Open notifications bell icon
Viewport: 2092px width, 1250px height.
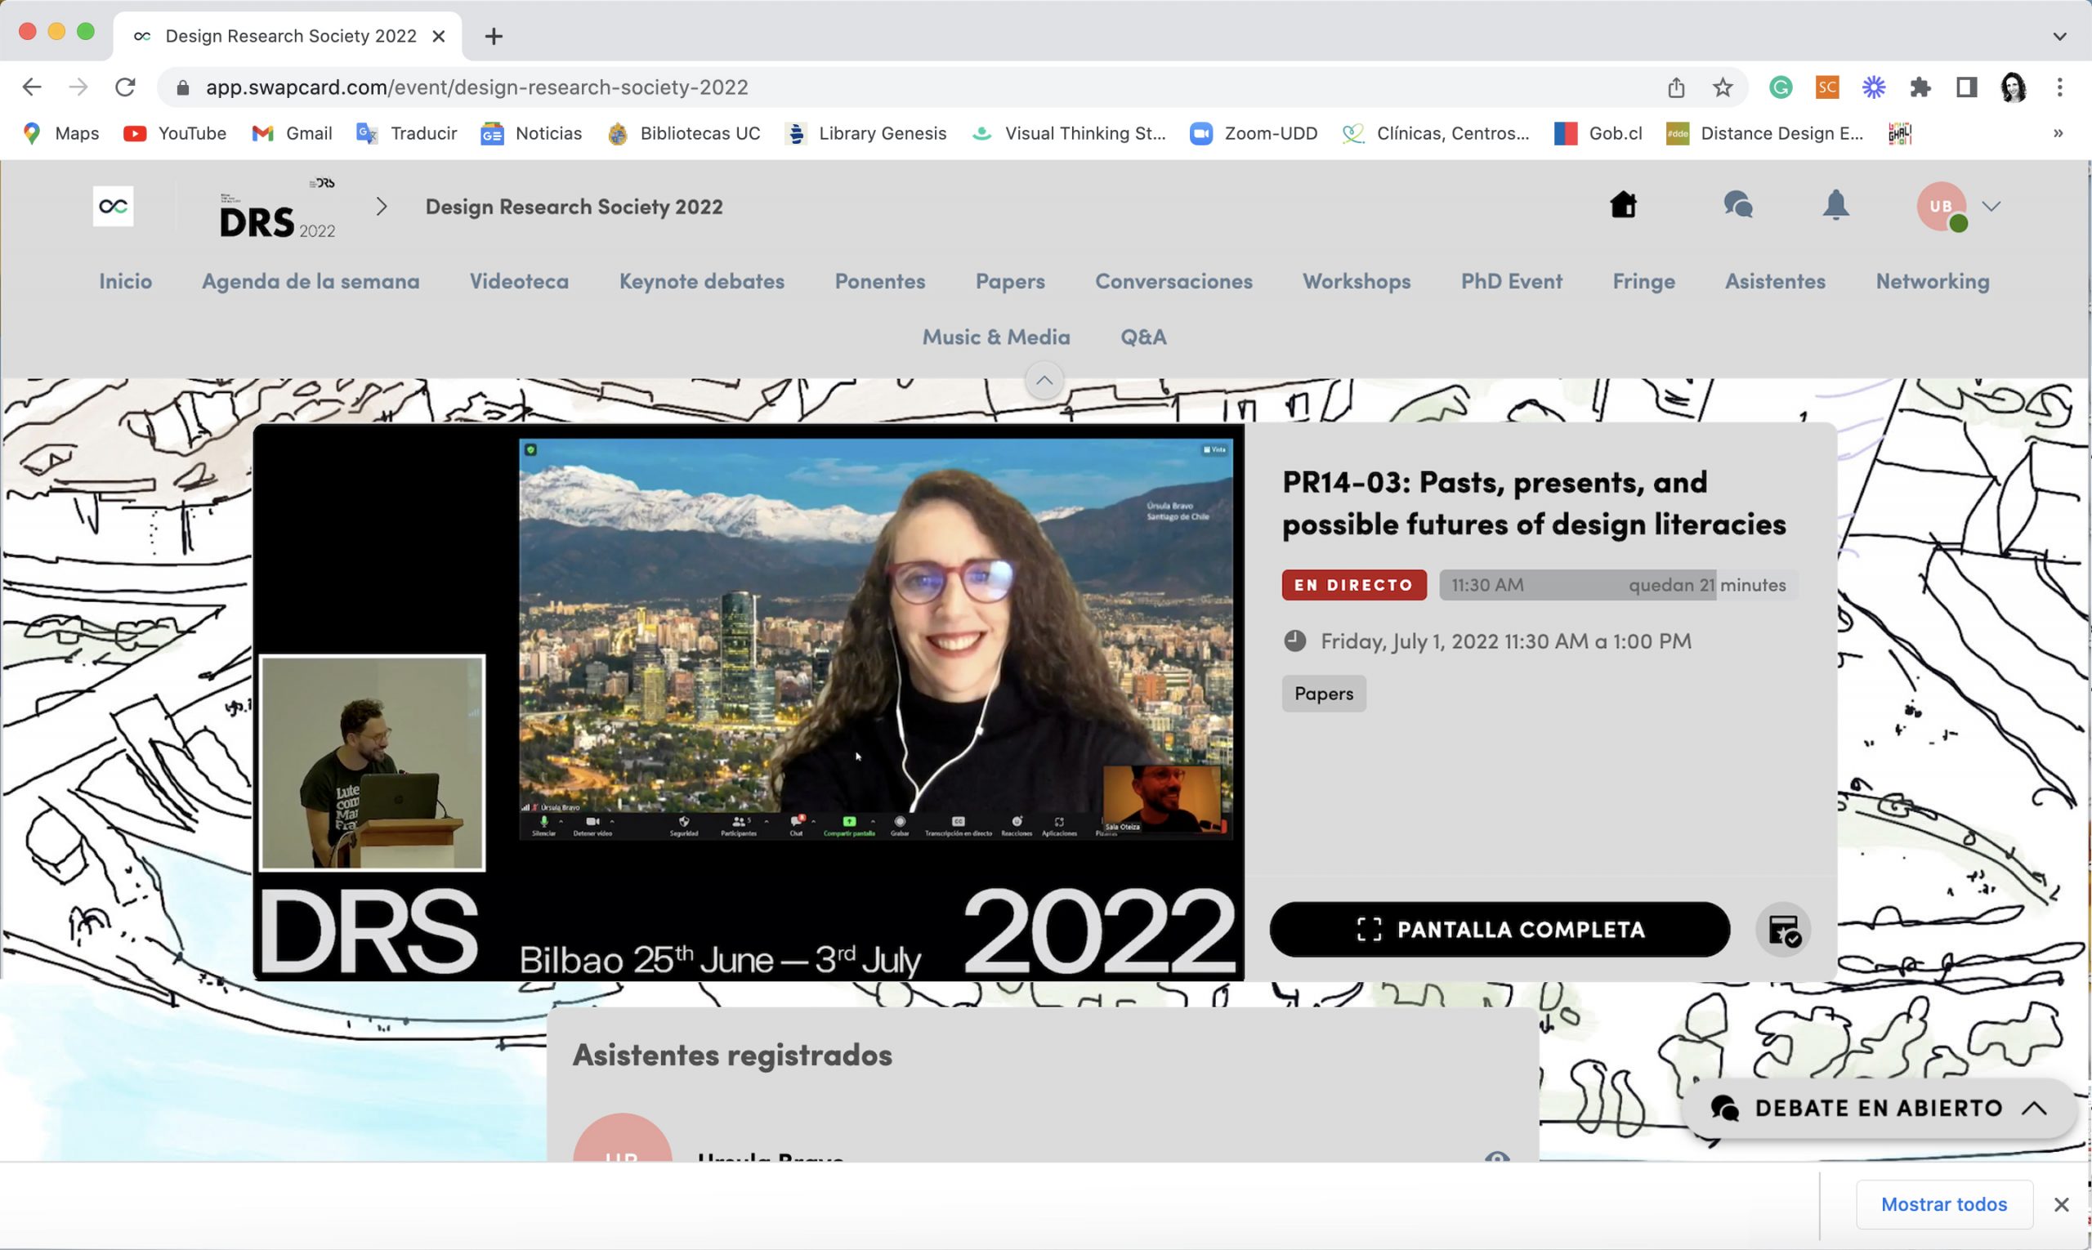pyautogui.click(x=1835, y=205)
